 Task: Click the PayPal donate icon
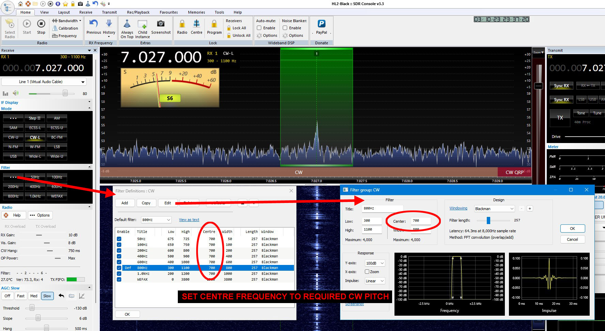321,24
